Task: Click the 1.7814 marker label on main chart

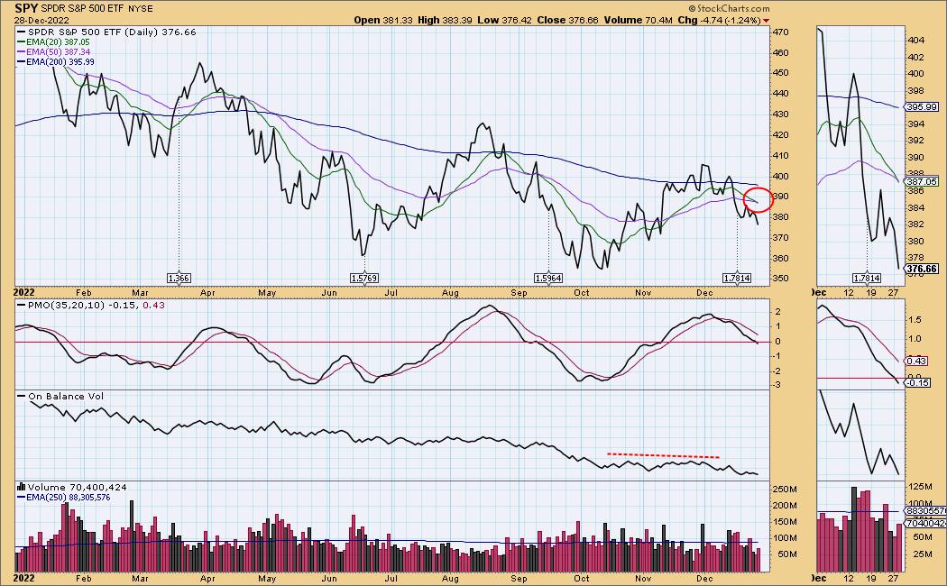Action: 738,279
